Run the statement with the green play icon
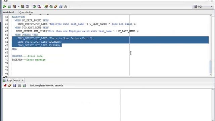This screenshot has width=215, height=121. pos(4,6)
